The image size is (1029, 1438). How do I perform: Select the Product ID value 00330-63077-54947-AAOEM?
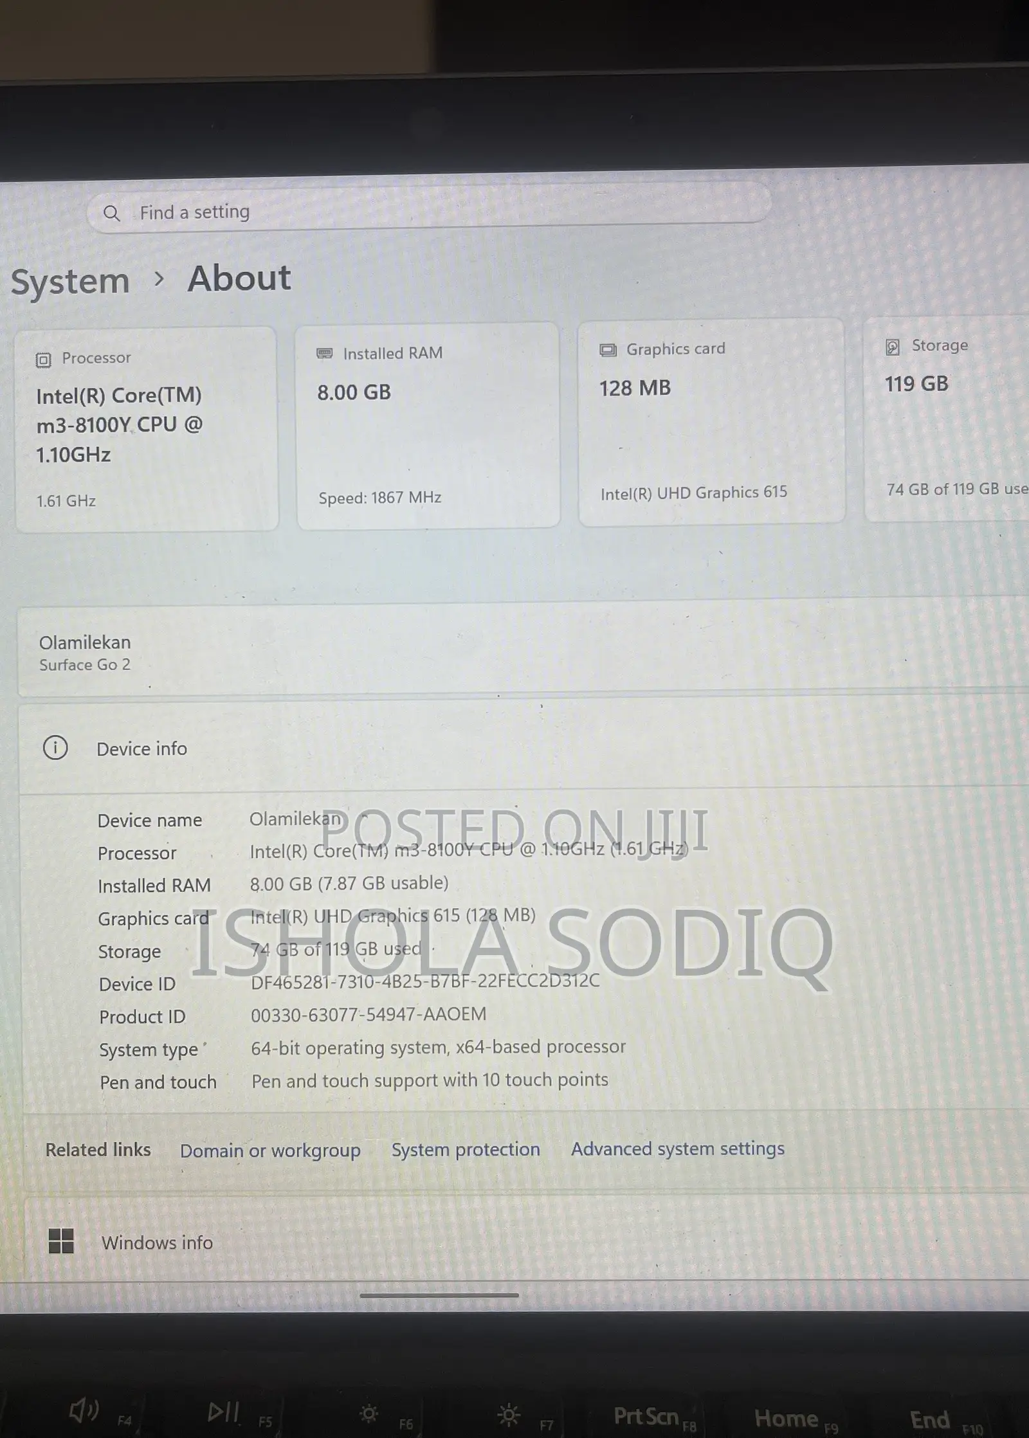[x=369, y=1015]
